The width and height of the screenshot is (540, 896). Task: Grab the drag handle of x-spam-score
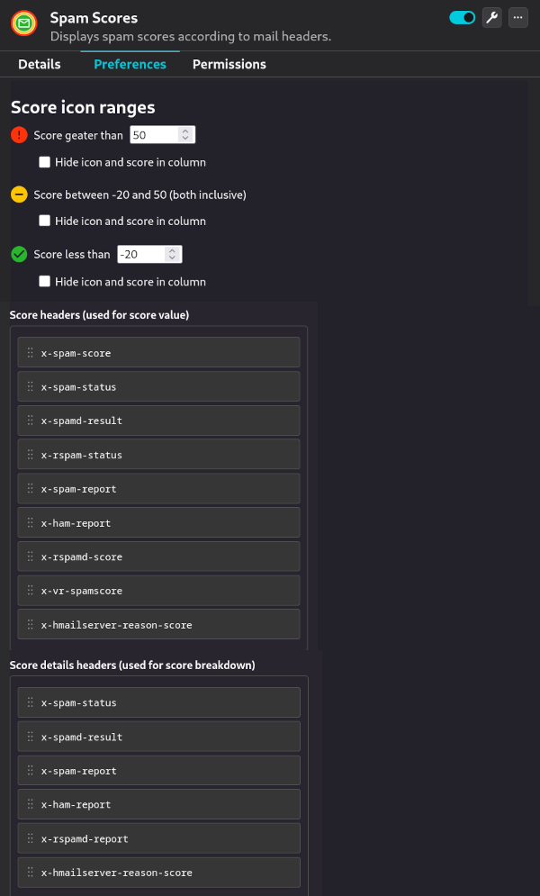pos(31,353)
